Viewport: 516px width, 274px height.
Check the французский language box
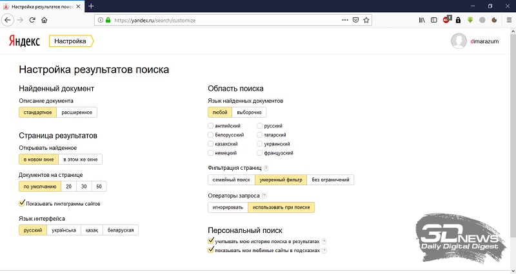click(260, 152)
